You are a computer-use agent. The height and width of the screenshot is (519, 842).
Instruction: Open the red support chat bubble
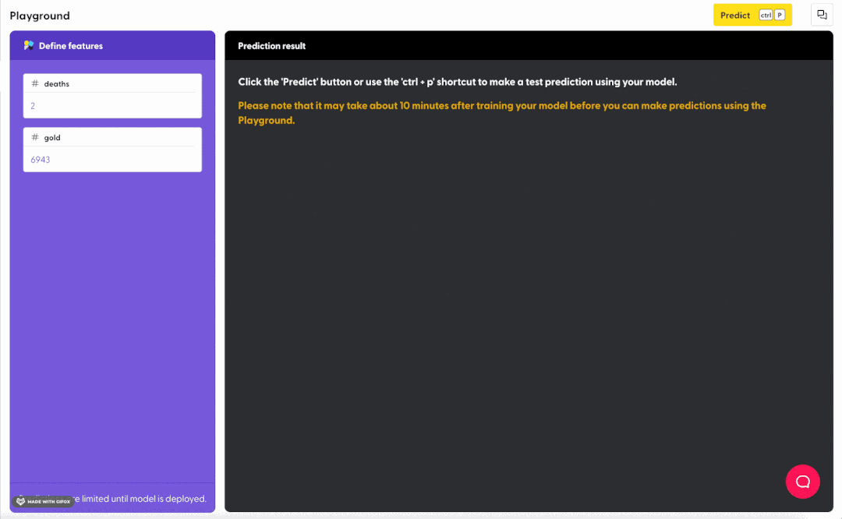click(802, 482)
